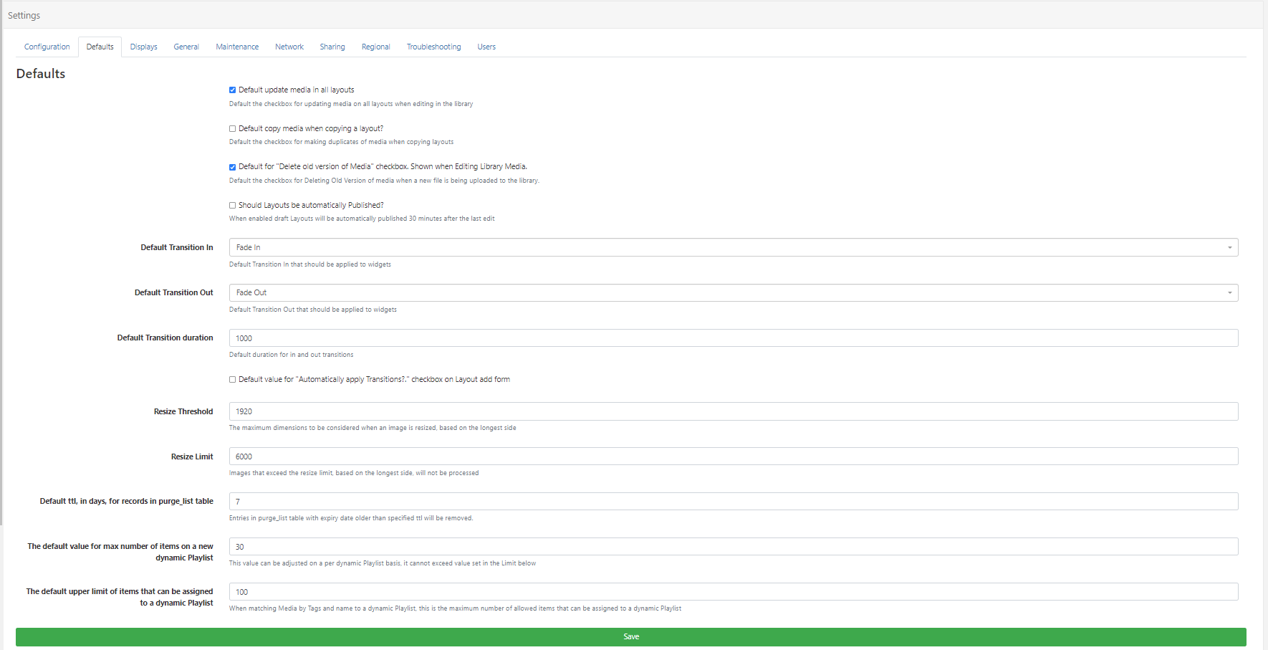Uncheck Delete old version of Media default
1268x650 pixels.
coord(232,167)
